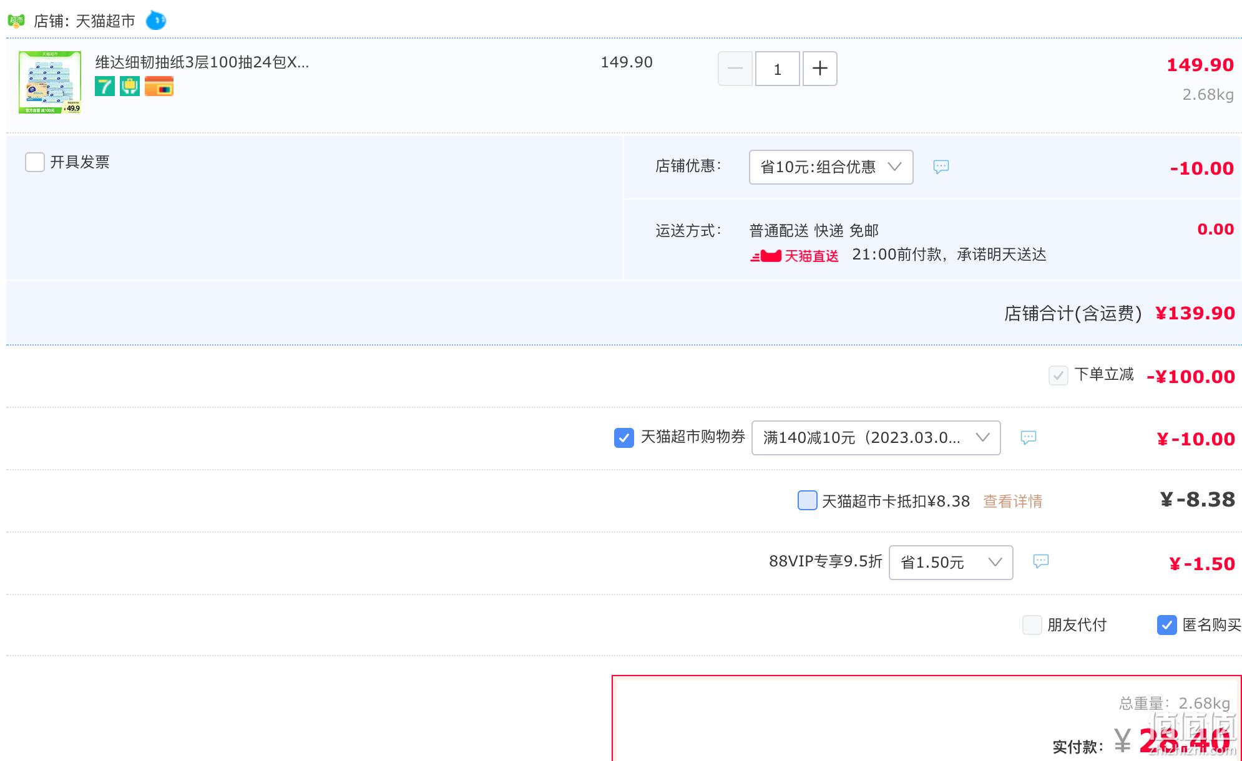Open the Vinda tissue product thumbnail
The width and height of the screenshot is (1242, 761).
click(50, 82)
